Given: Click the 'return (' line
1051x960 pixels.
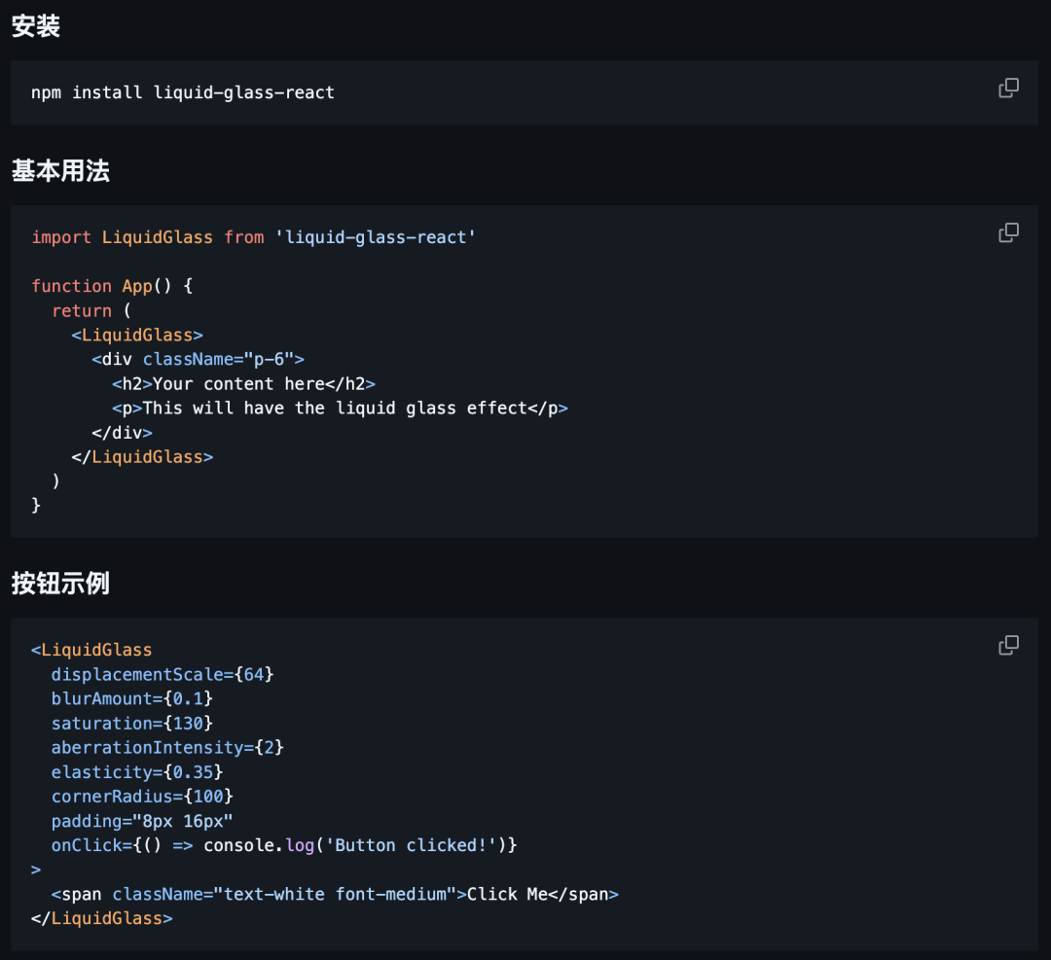Looking at the screenshot, I should pos(91,311).
